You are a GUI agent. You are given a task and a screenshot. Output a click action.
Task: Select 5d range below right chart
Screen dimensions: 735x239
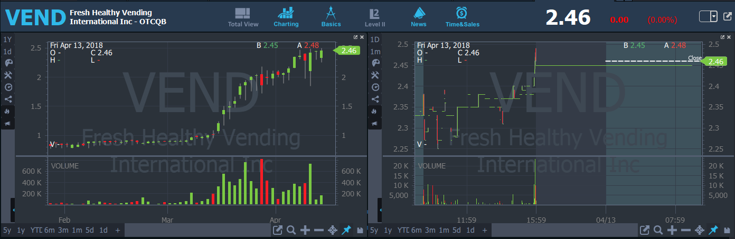(x=457, y=230)
